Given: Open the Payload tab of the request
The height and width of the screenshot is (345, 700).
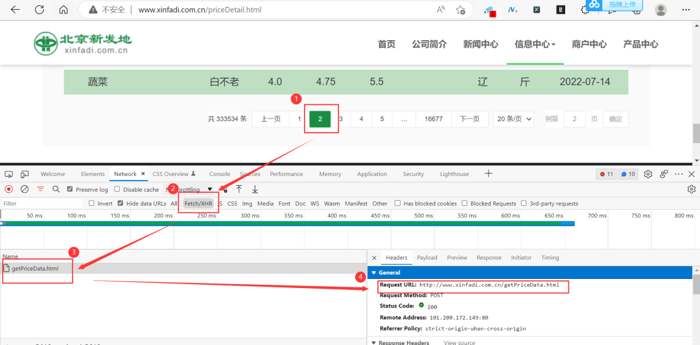Looking at the screenshot, I should [426, 258].
